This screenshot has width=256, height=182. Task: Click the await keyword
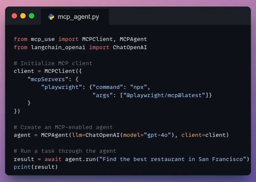click(x=53, y=159)
